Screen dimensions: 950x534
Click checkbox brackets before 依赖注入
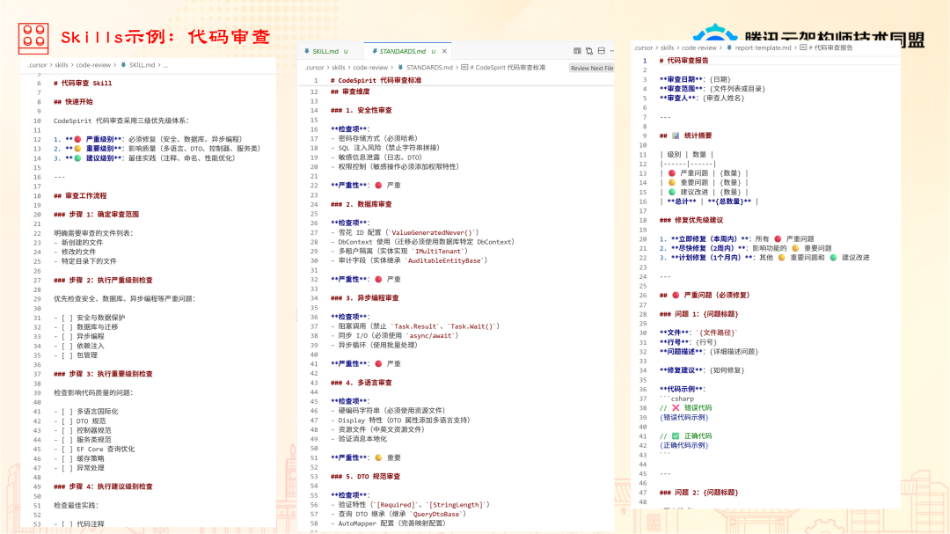coord(67,346)
